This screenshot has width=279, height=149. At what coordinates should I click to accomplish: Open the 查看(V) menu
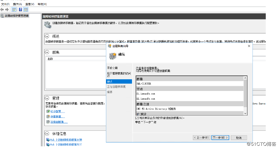point(29,4)
